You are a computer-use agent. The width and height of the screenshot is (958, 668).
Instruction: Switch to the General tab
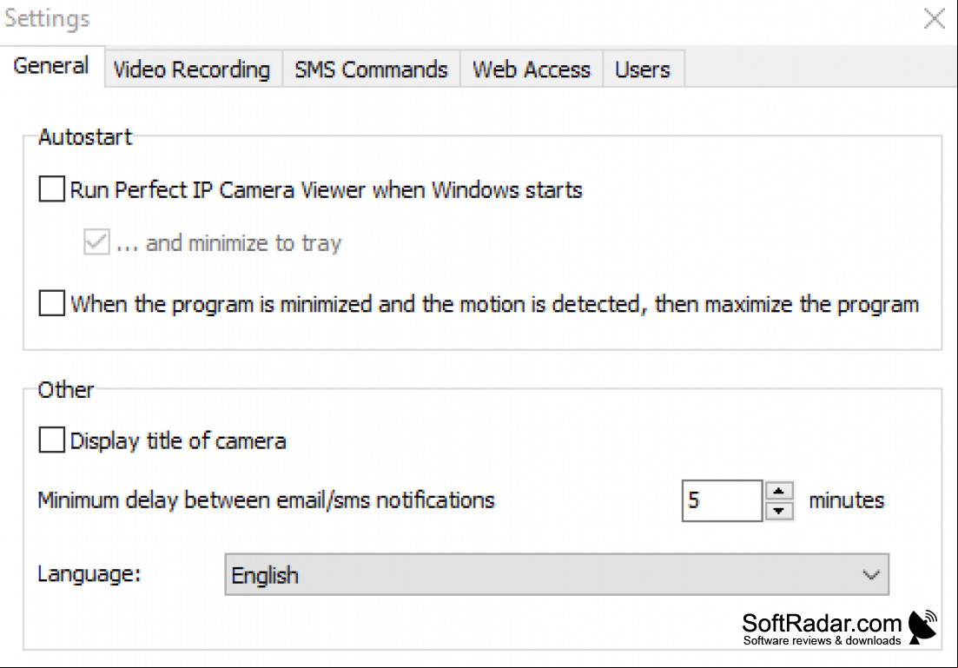coord(51,66)
